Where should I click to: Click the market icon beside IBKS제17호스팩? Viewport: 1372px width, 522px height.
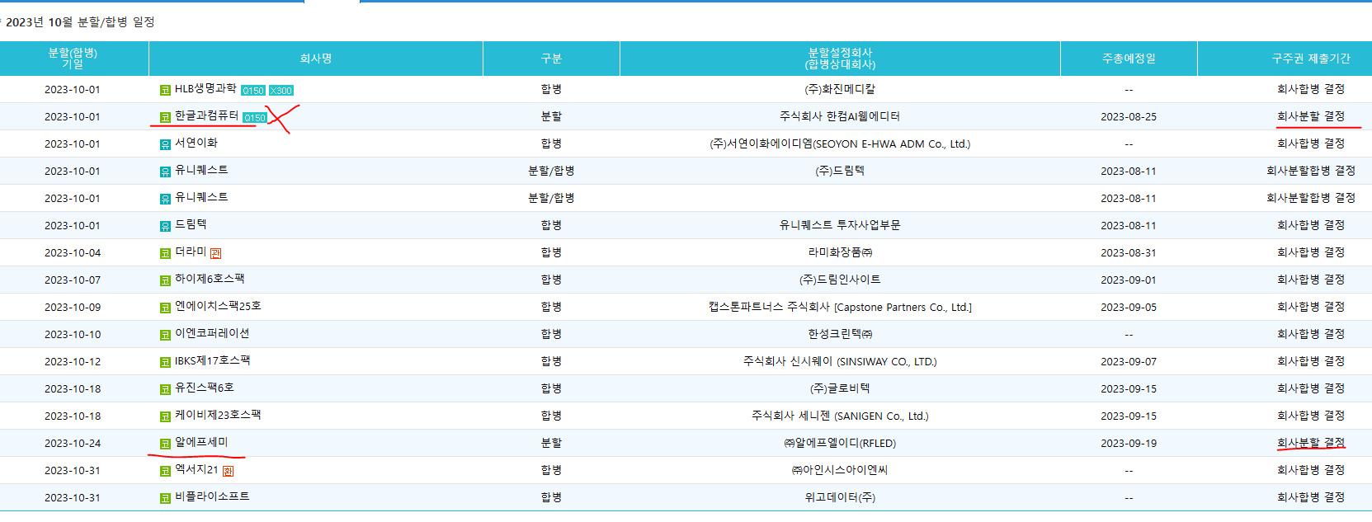165,362
